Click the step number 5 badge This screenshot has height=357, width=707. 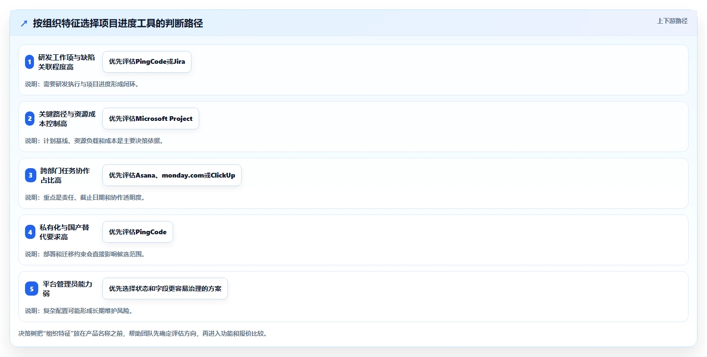pyautogui.click(x=32, y=289)
